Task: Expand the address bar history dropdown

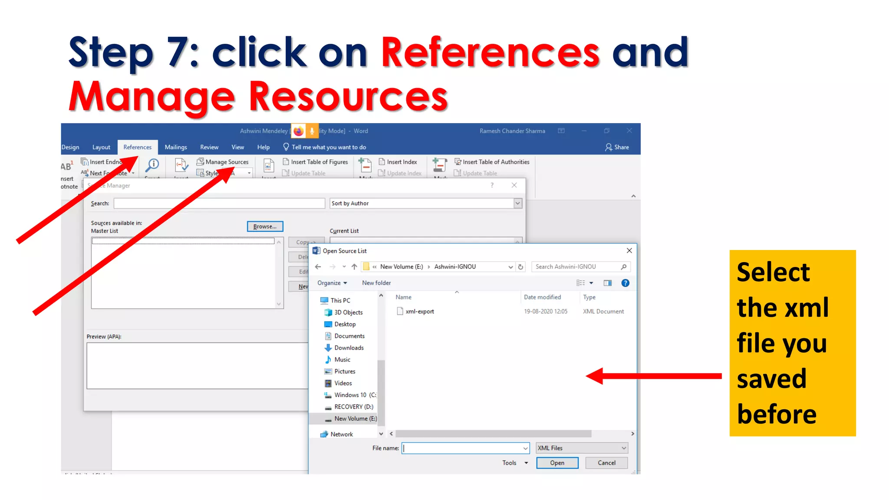Action: tap(510, 267)
